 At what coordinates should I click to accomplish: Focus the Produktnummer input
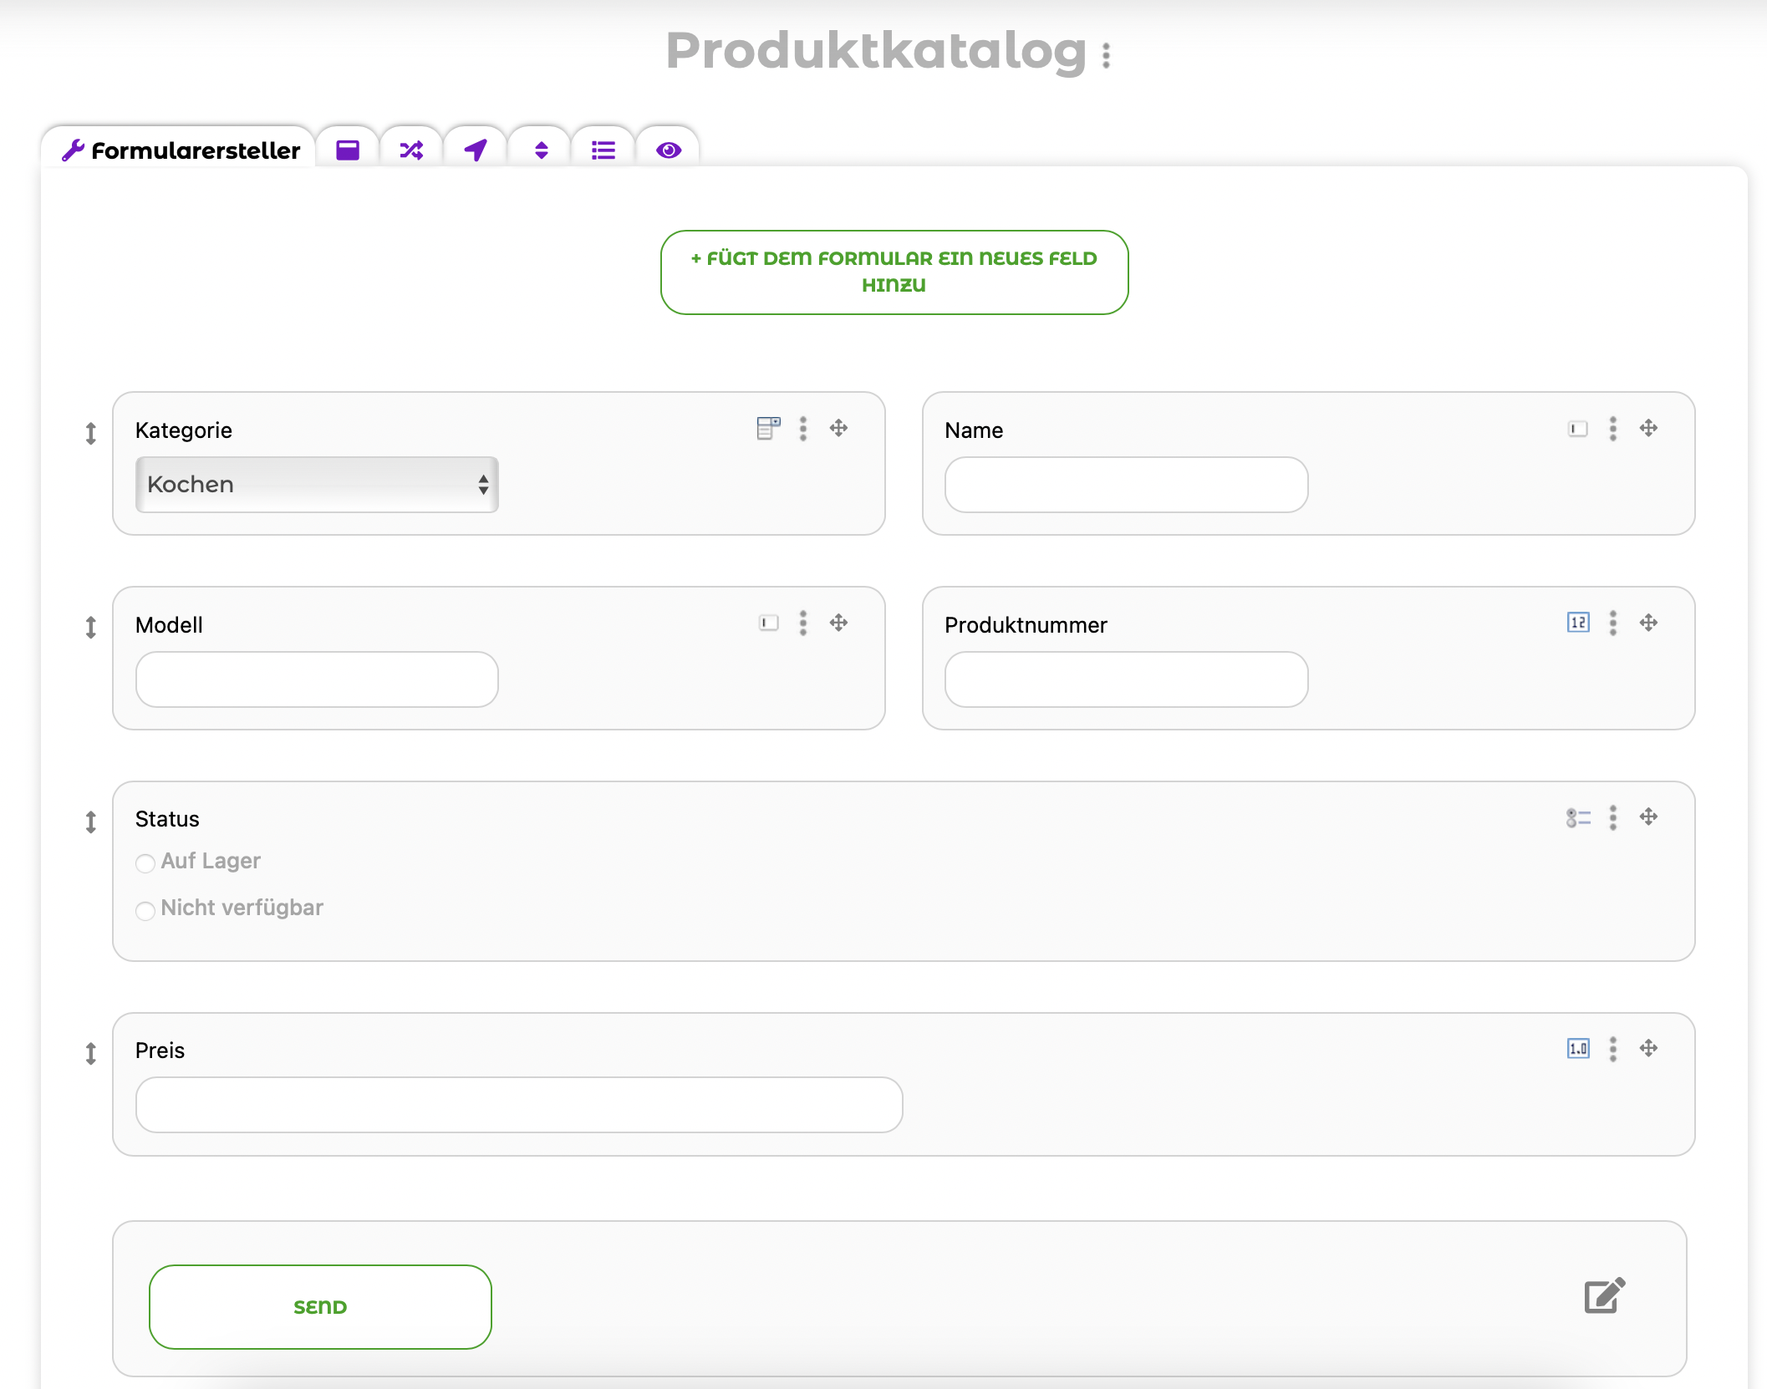(x=1126, y=679)
